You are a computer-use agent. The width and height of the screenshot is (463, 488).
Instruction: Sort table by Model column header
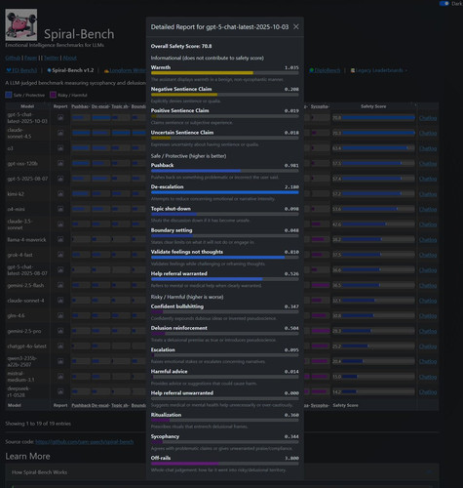pos(27,106)
